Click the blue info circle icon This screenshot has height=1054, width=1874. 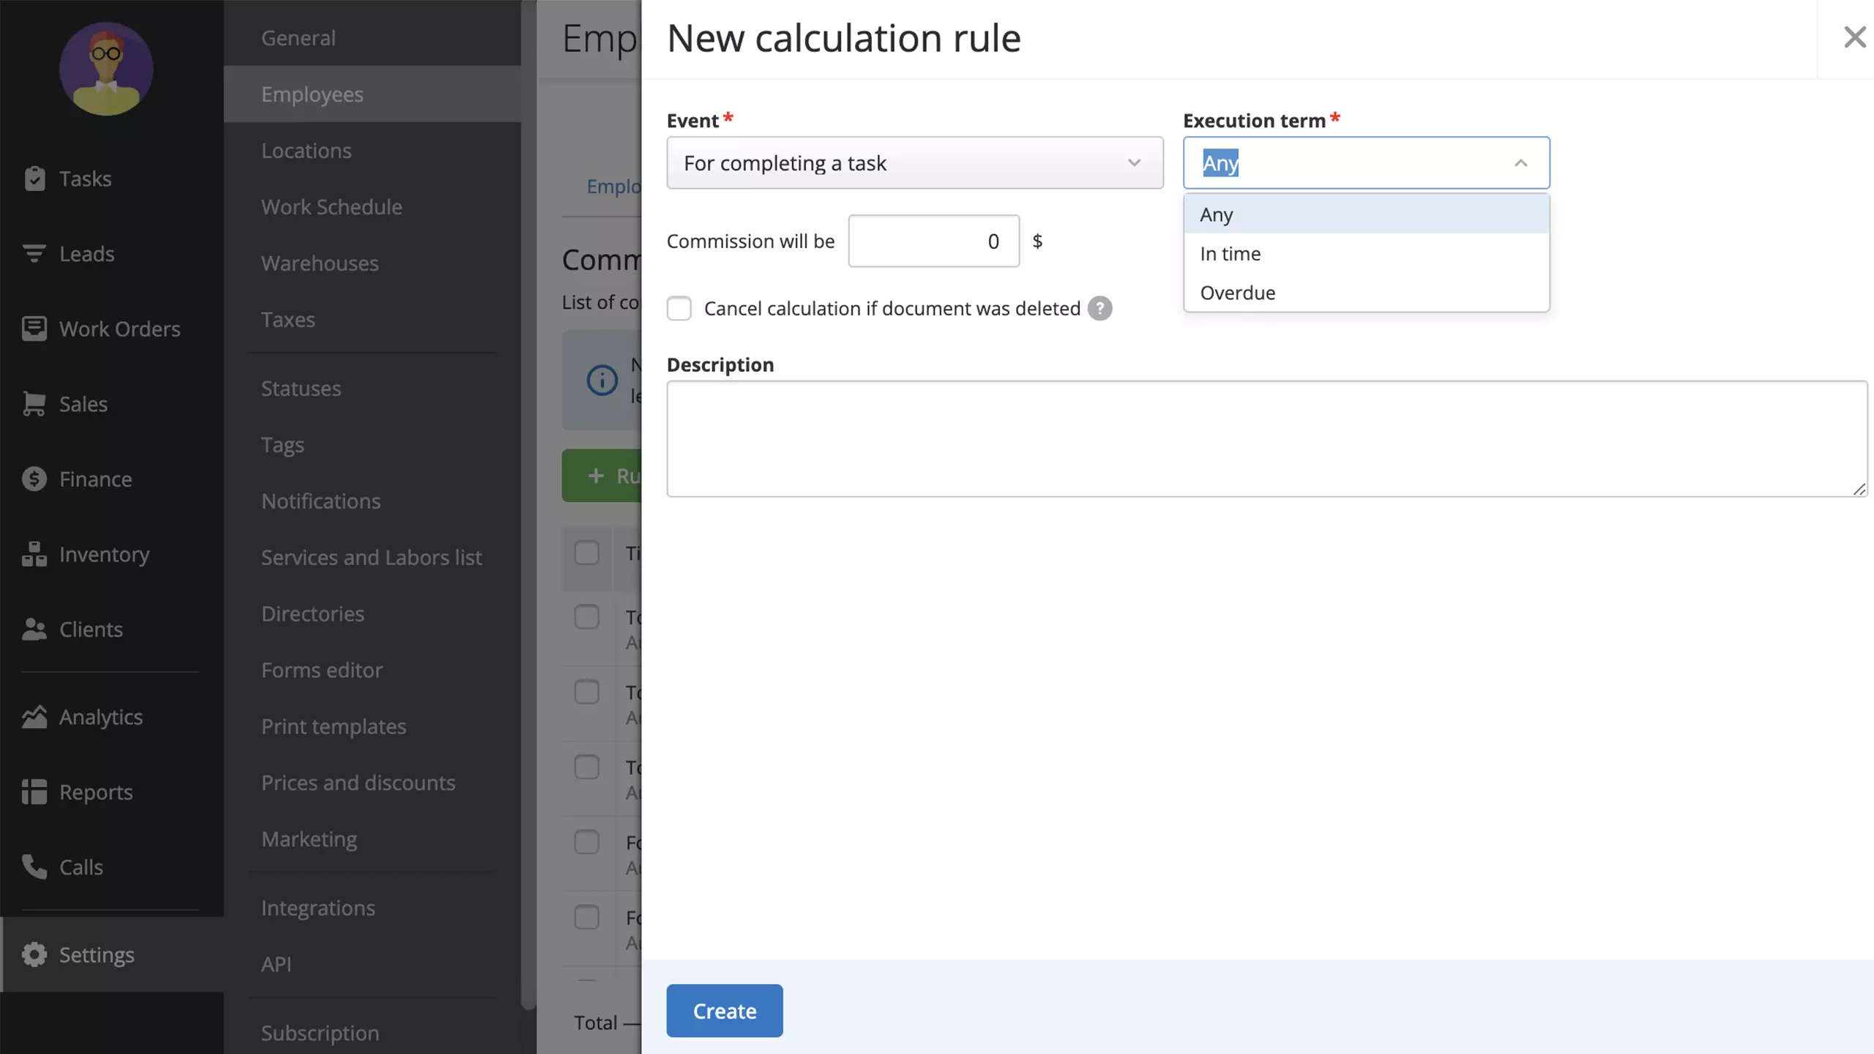point(602,380)
